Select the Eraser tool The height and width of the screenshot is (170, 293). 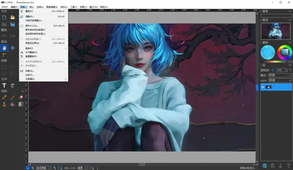point(21,97)
